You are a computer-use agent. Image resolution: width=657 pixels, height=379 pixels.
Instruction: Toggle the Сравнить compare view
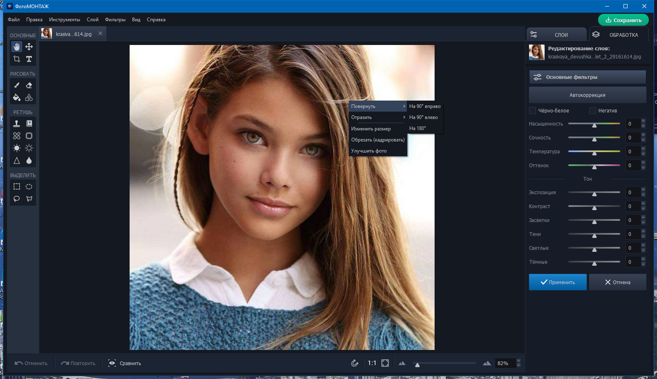point(125,363)
